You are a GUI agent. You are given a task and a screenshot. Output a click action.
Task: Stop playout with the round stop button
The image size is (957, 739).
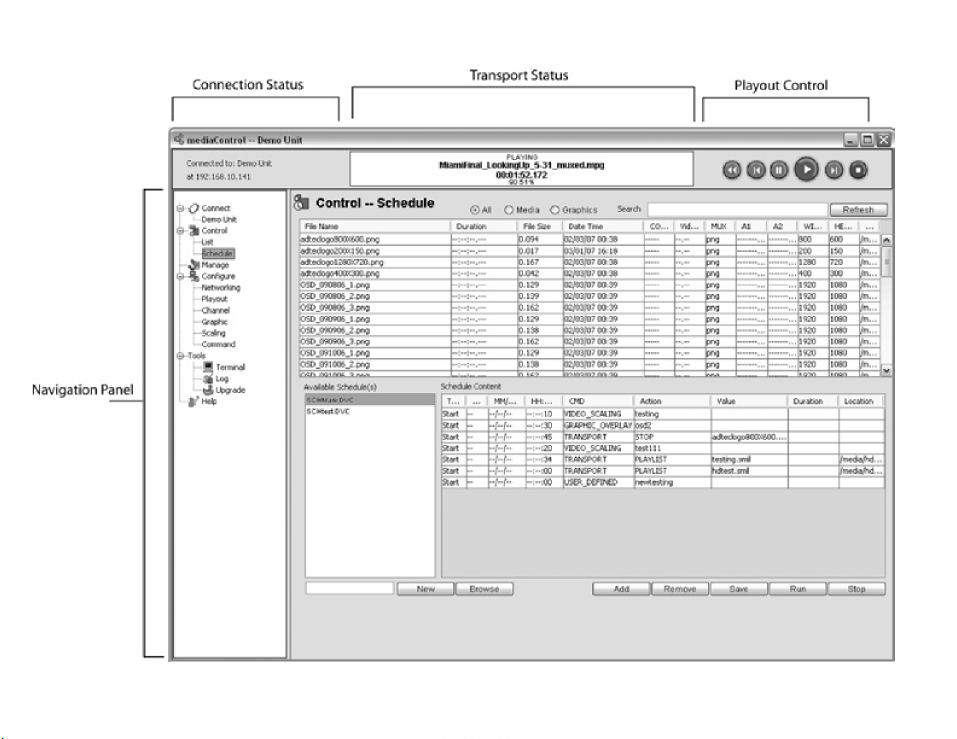[858, 170]
